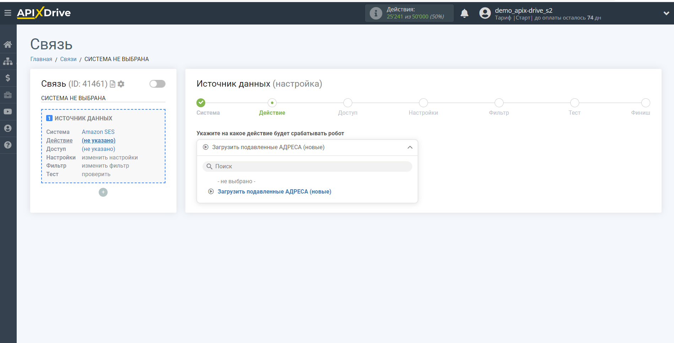Click Доступ (не указано) link
The image size is (674, 343).
pos(98,149)
